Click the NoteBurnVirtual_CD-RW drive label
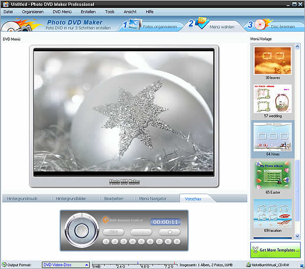Screen dimensions: 305x269 pyautogui.click(x=271, y=265)
